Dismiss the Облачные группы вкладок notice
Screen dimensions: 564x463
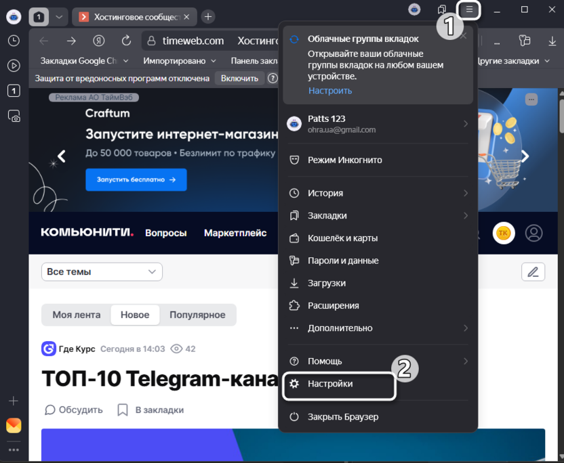click(x=464, y=36)
